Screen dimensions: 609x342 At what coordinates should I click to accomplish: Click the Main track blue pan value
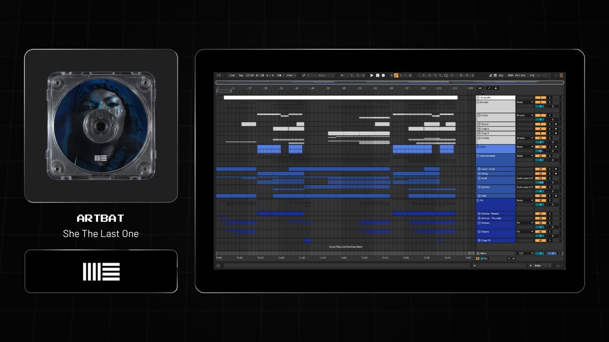point(552,253)
